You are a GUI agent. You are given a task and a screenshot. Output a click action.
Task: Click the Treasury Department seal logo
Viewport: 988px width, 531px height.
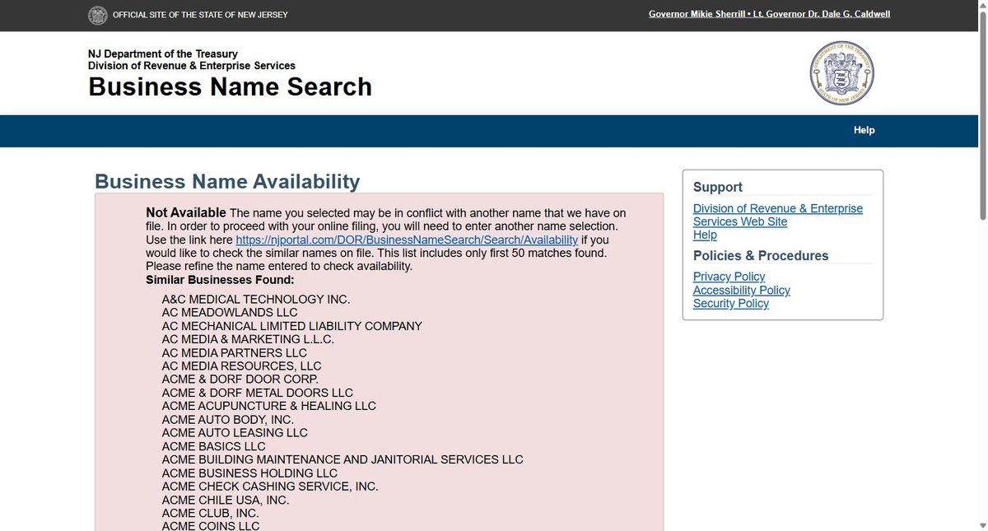pos(841,72)
